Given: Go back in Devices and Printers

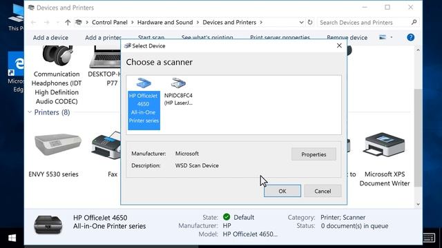Looking at the screenshot, I should pos(34,23).
